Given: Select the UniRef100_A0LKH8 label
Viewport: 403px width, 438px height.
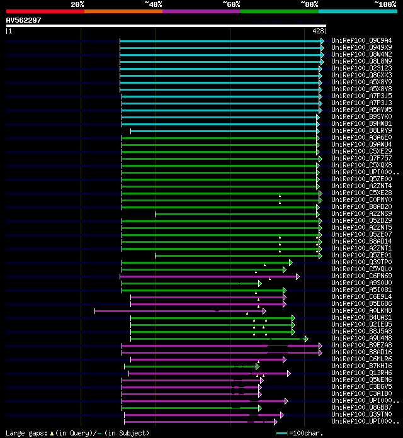Looking at the screenshot, I should [361, 310].
